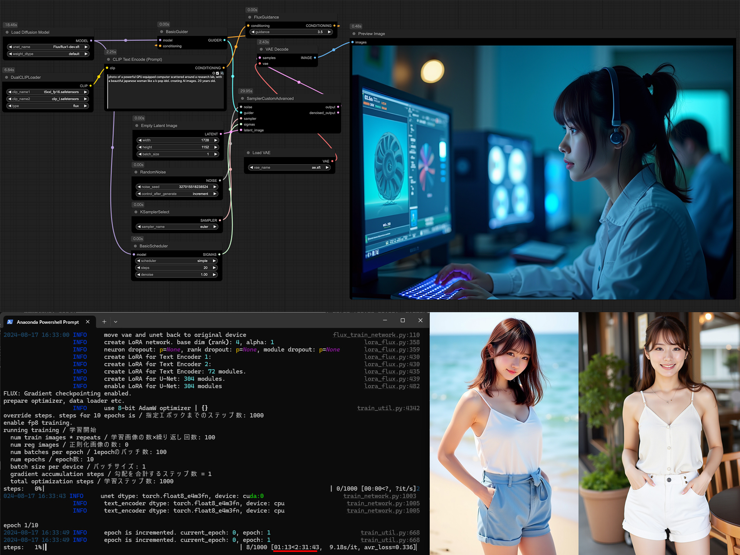Open a new terminal tab with plus

(x=104, y=321)
